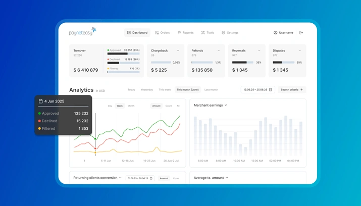Select the Last month filter
The image size is (361, 206).
tap(211, 90)
